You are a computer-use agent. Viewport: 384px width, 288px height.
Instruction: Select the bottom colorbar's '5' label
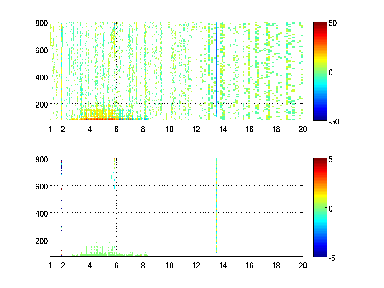click(331, 160)
